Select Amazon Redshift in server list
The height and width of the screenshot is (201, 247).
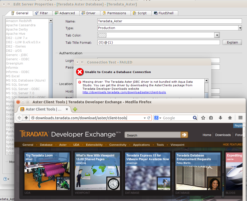pyautogui.click(x=19, y=21)
